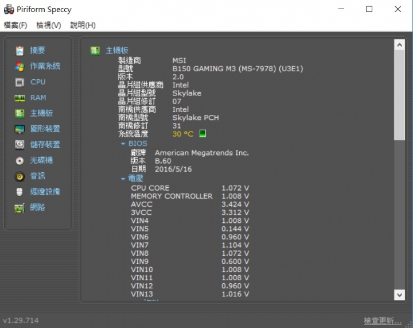This screenshot has width=413, height=328.
Task: Click the manufacturer value MSI
Action: pos(179,61)
